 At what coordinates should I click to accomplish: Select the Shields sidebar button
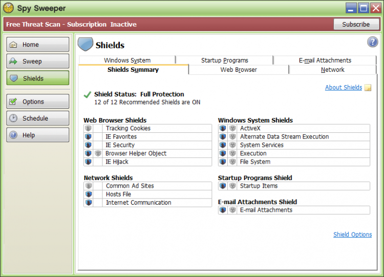tap(38, 78)
